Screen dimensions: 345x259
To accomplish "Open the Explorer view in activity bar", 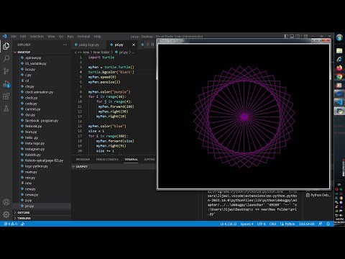I will [x=6, y=46].
